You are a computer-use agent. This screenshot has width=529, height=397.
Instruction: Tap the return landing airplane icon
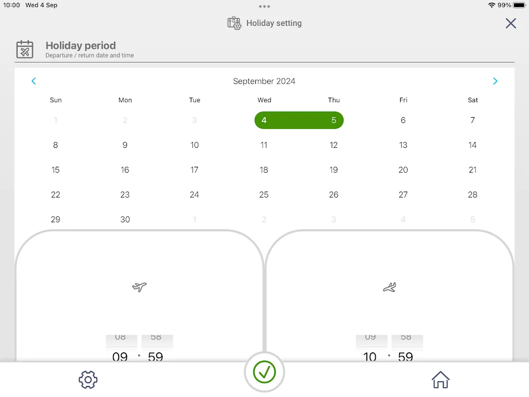389,287
